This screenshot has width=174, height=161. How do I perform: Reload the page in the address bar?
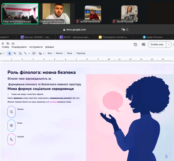127,30
